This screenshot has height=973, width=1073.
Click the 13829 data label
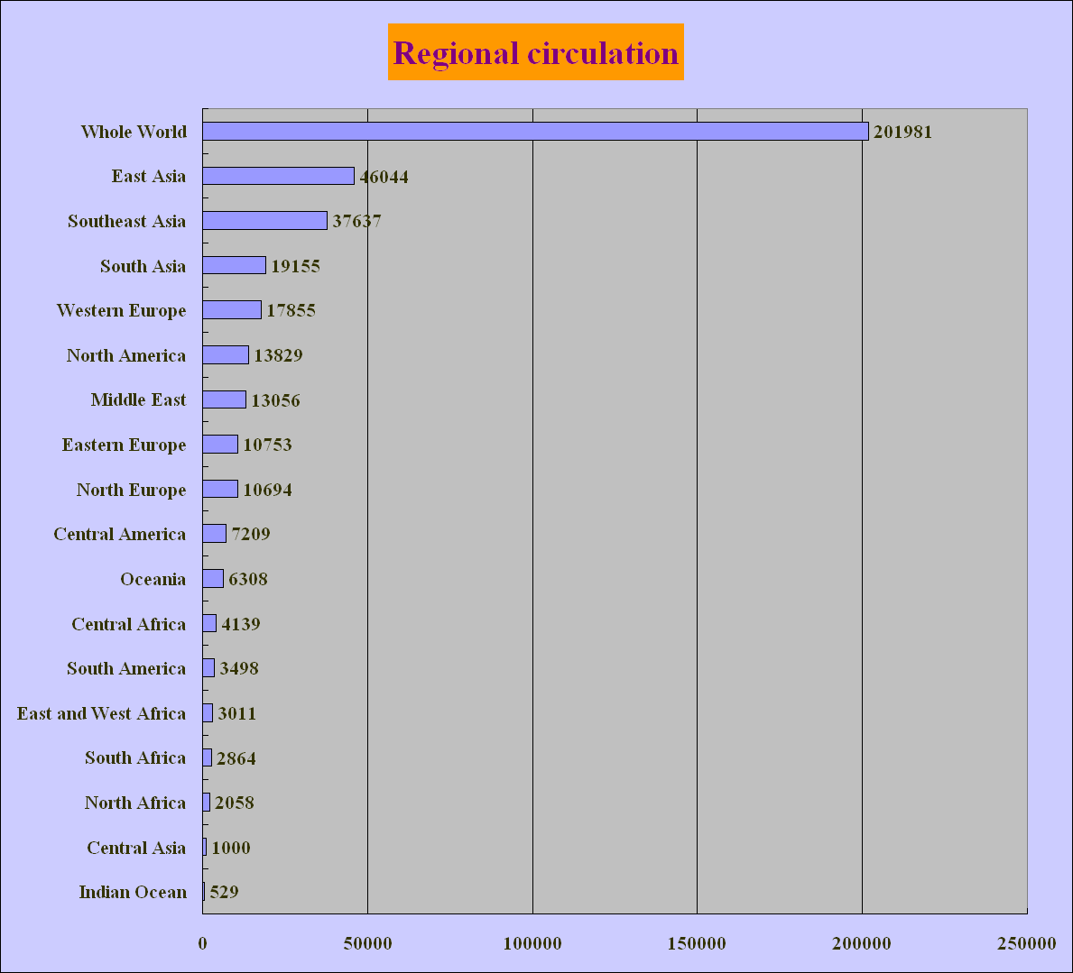click(278, 355)
